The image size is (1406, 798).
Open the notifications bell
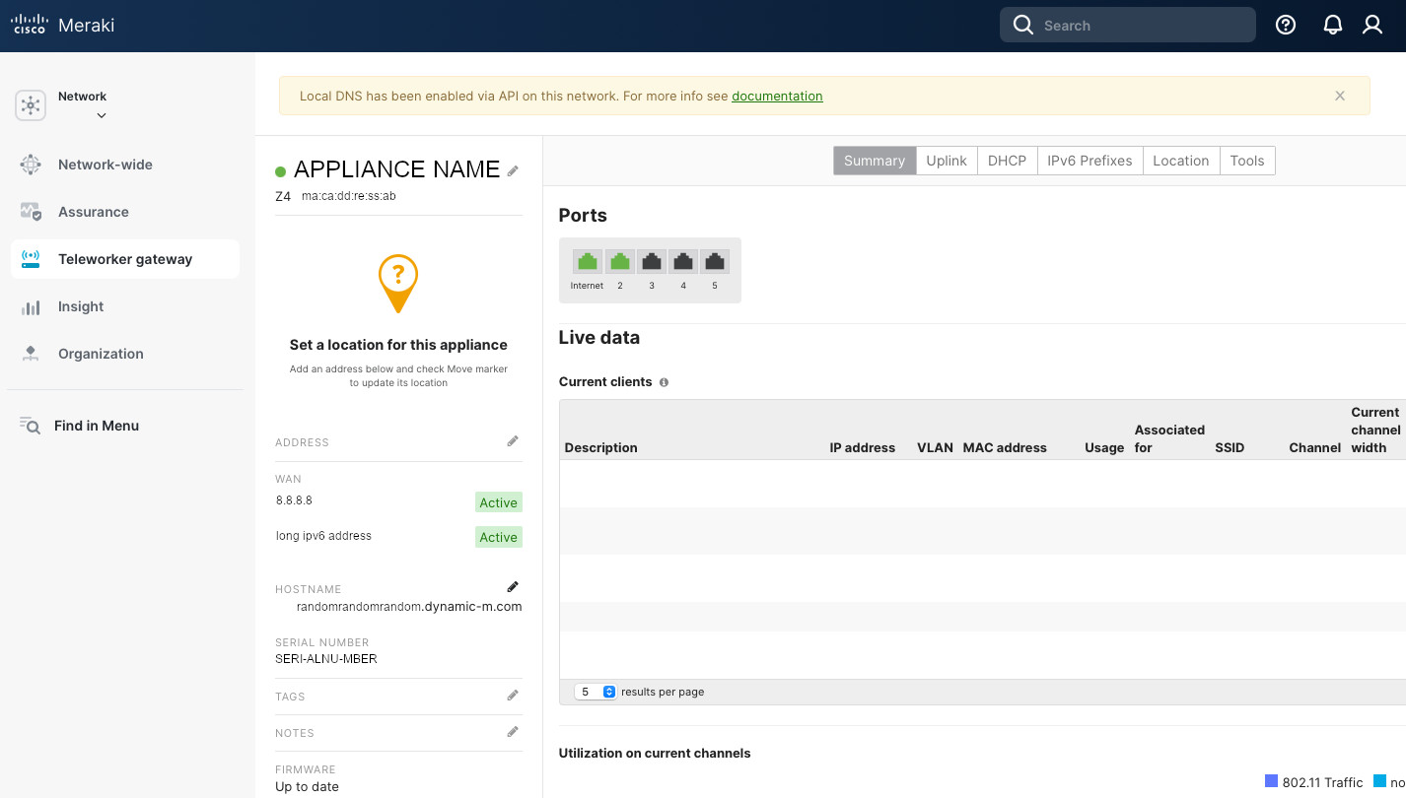(x=1332, y=26)
